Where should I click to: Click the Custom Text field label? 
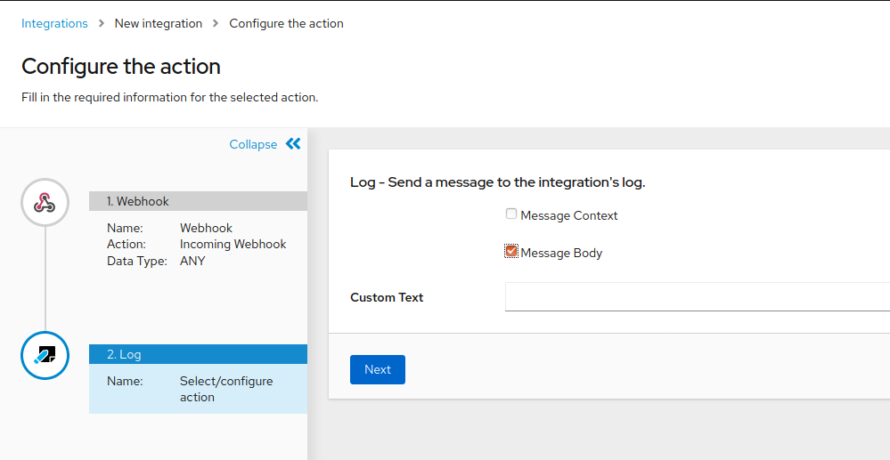pos(387,297)
